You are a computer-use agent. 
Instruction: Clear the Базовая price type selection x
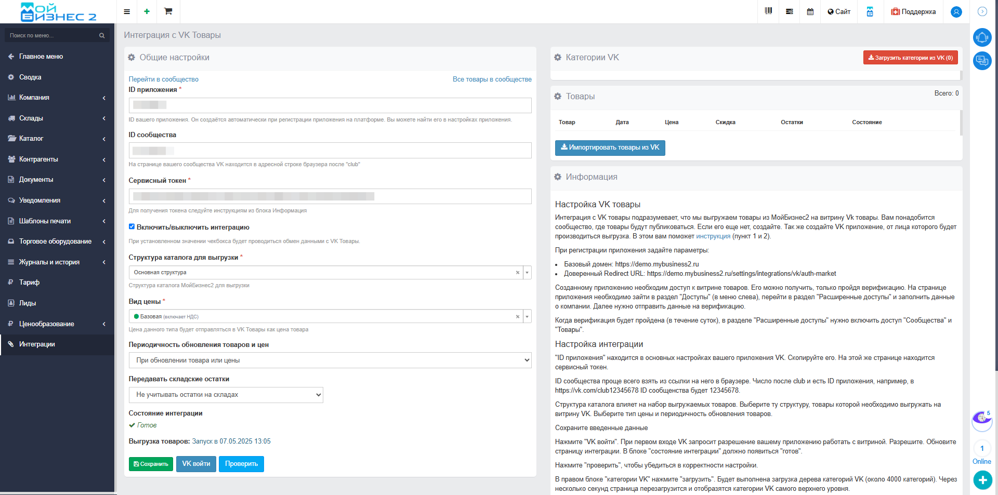click(518, 316)
